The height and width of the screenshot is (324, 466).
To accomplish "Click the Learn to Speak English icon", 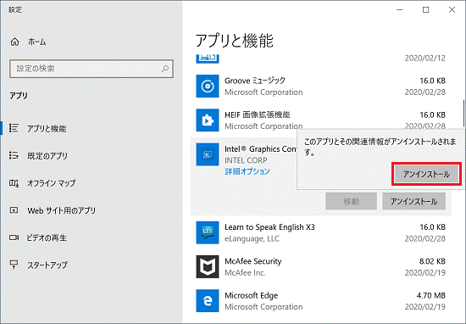I will [208, 232].
